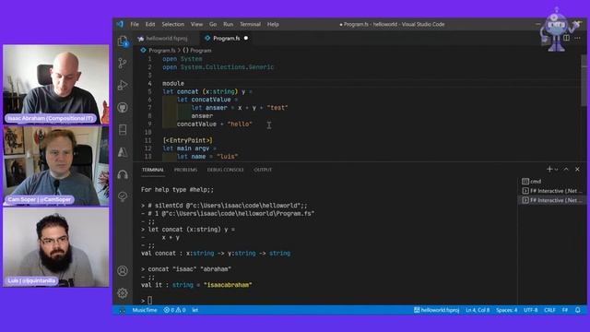Screen dimensions: 590x332
Task: Switch to the TERMINAL panel tab
Action: [153, 170]
